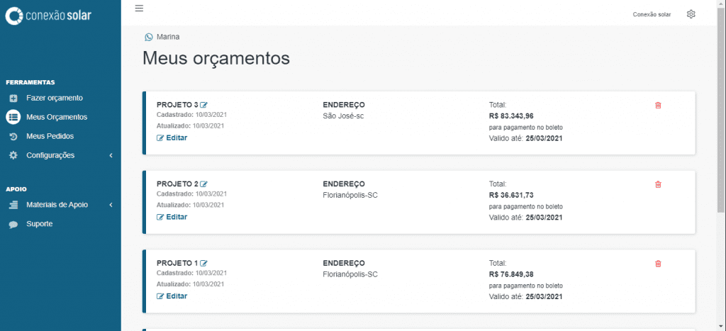This screenshot has height=331, width=726.
Task: Delete PROJETO 3 with the trash icon
Action: click(x=658, y=106)
